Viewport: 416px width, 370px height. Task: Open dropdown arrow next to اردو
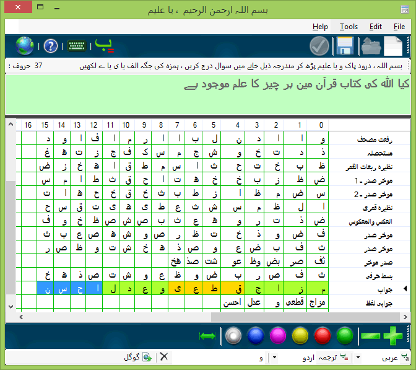point(274,357)
